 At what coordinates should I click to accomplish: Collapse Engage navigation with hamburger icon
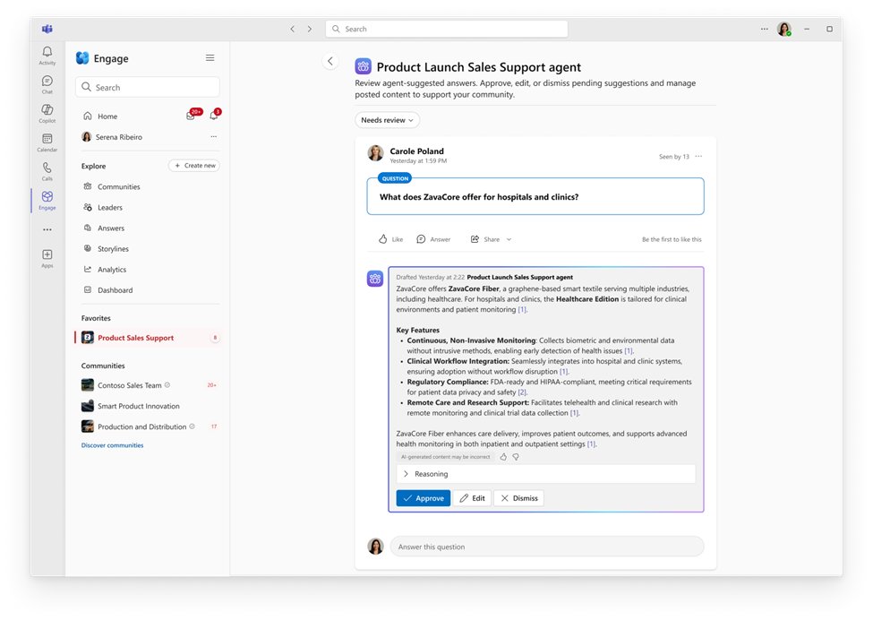210,58
